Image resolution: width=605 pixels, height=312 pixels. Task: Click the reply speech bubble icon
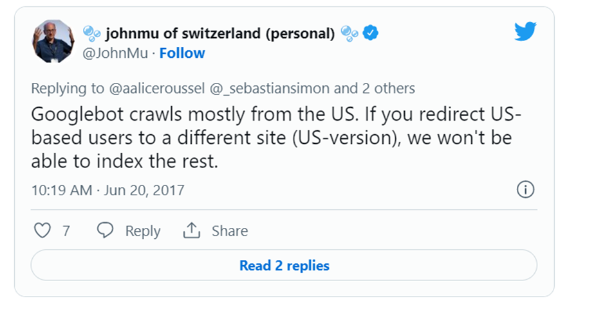pyautogui.click(x=106, y=230)
